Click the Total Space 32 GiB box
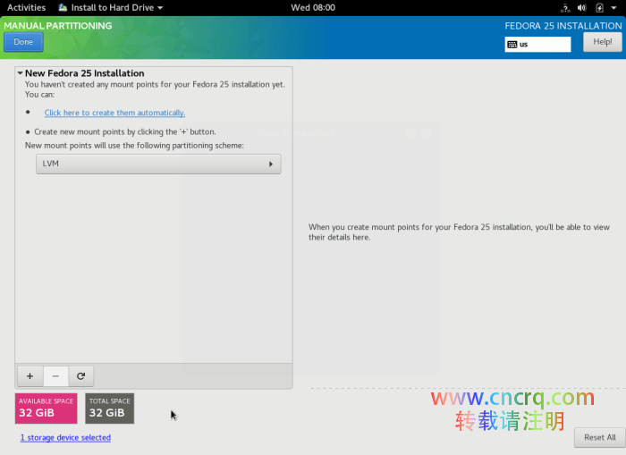 tap(110, 409)
